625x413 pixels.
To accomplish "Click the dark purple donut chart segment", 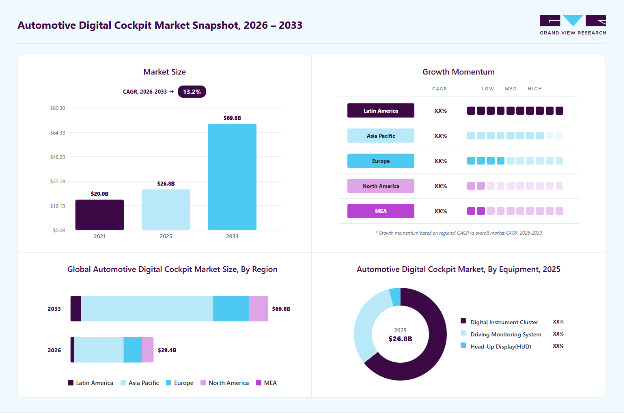I will click(434, 349).
